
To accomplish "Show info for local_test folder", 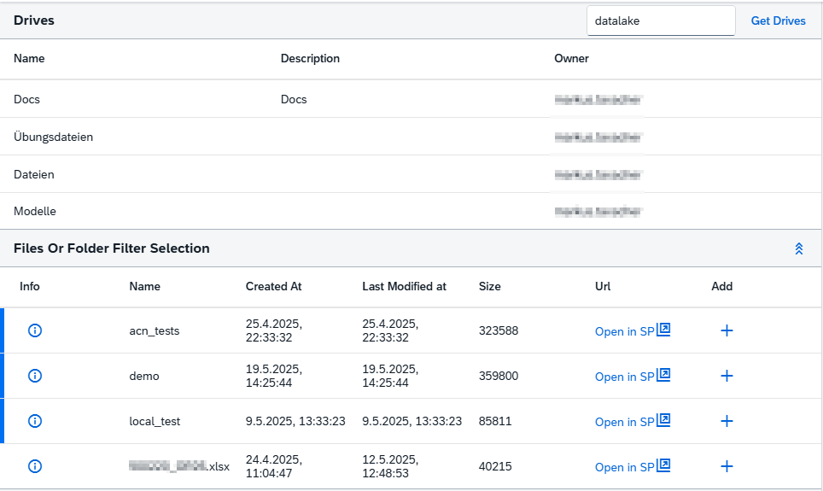I will [35, 421].
